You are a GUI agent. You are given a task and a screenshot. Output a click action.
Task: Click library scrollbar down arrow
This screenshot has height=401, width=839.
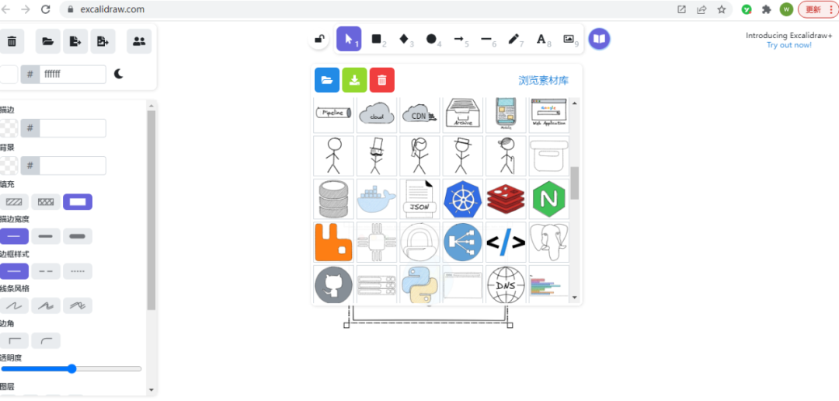[x=575, y=298]
